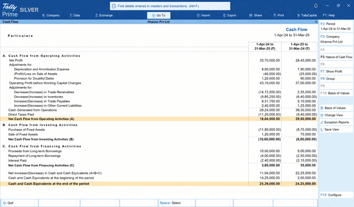354x207 pixels.
Task: Open the Z: Exchange menu
Action: 104,15
